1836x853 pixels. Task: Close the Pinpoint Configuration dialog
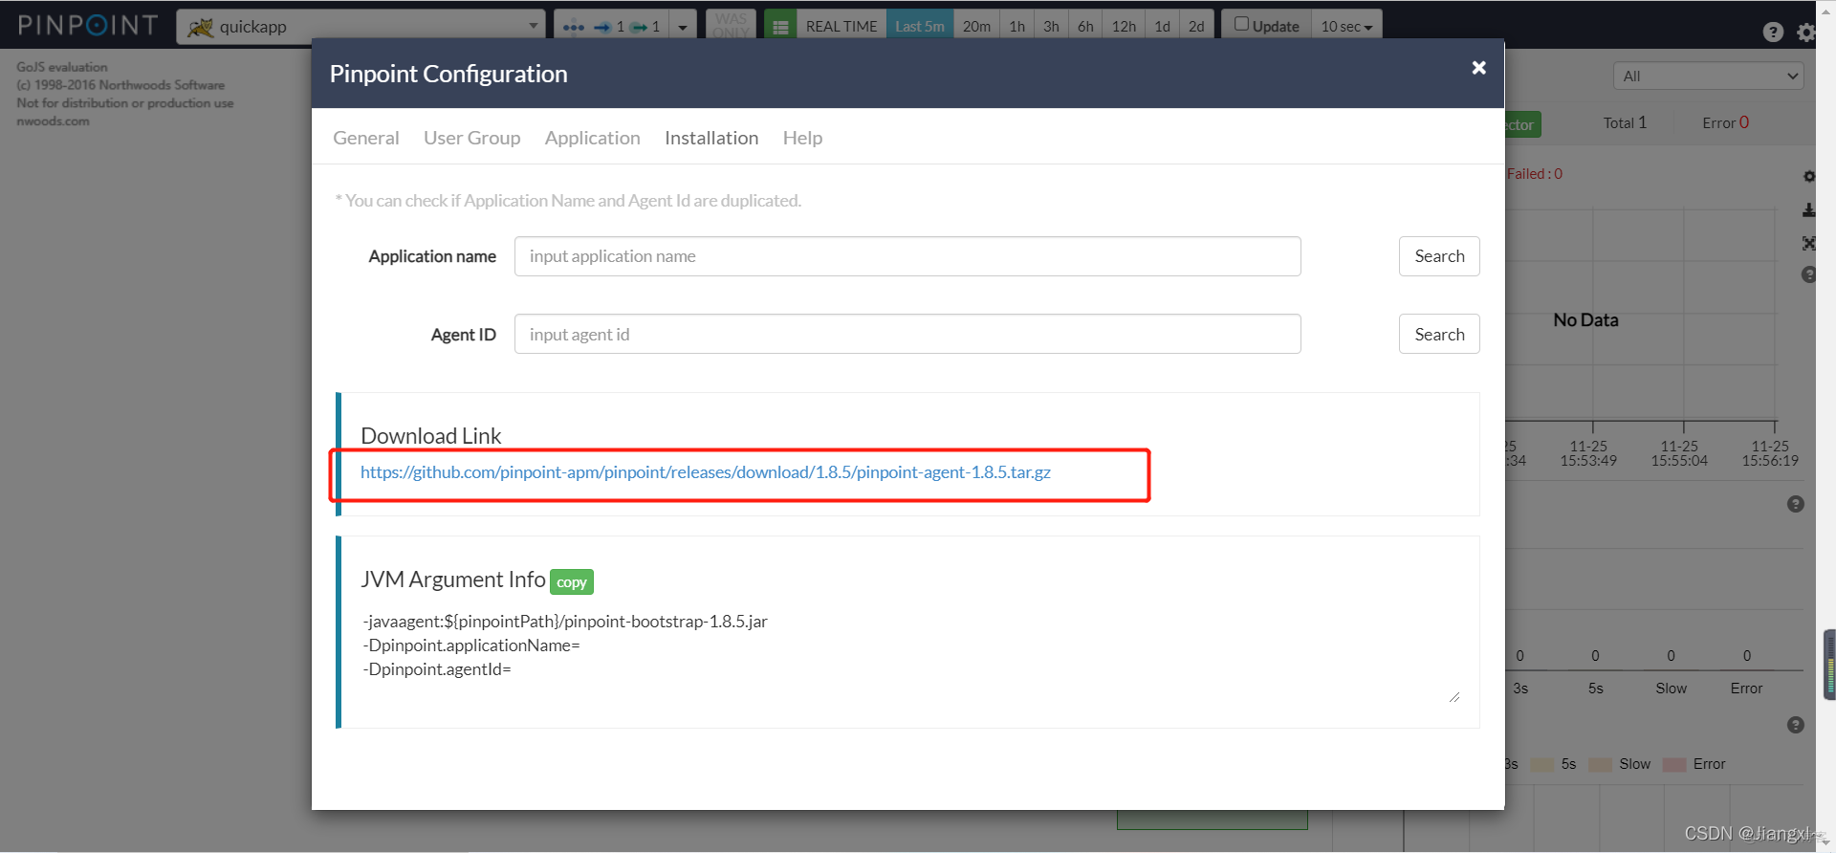[x=1478, y=67]
